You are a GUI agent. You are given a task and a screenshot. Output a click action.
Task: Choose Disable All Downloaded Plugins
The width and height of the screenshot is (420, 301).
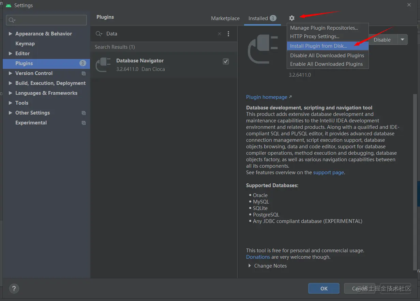pyautogui.click(x=328, y=56)
